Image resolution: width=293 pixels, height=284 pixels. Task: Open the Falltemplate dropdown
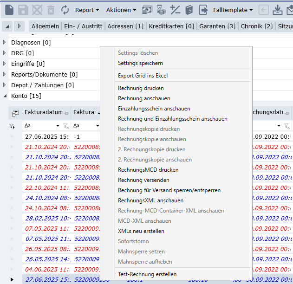tap(233, 10)
